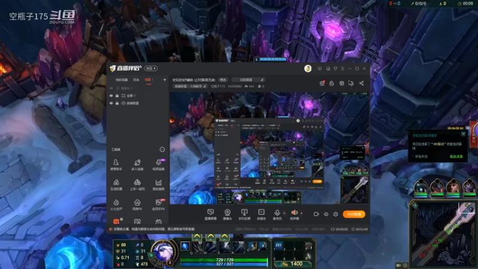Click the 修改 title edit button
Screen dimensions: 478x269
(223, 80)
